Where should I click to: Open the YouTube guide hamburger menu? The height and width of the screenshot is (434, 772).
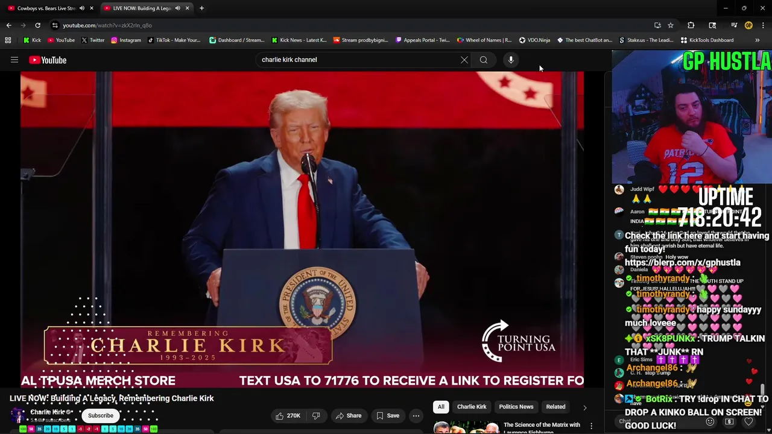[14, 60]
